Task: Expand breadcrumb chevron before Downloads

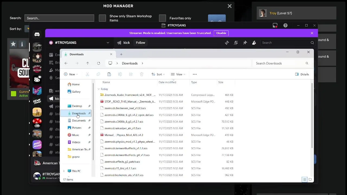Action: [117, 63]
